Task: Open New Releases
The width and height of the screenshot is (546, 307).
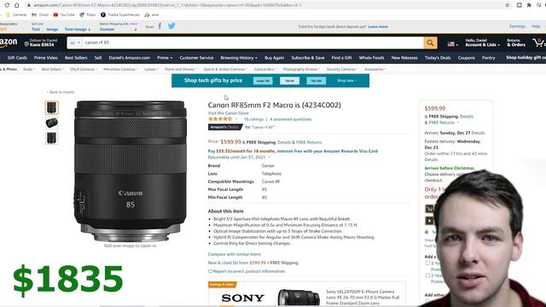Action: click(404, 58)
